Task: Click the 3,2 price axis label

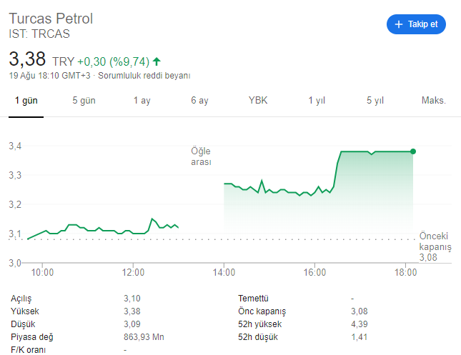Action: point(15,204)
